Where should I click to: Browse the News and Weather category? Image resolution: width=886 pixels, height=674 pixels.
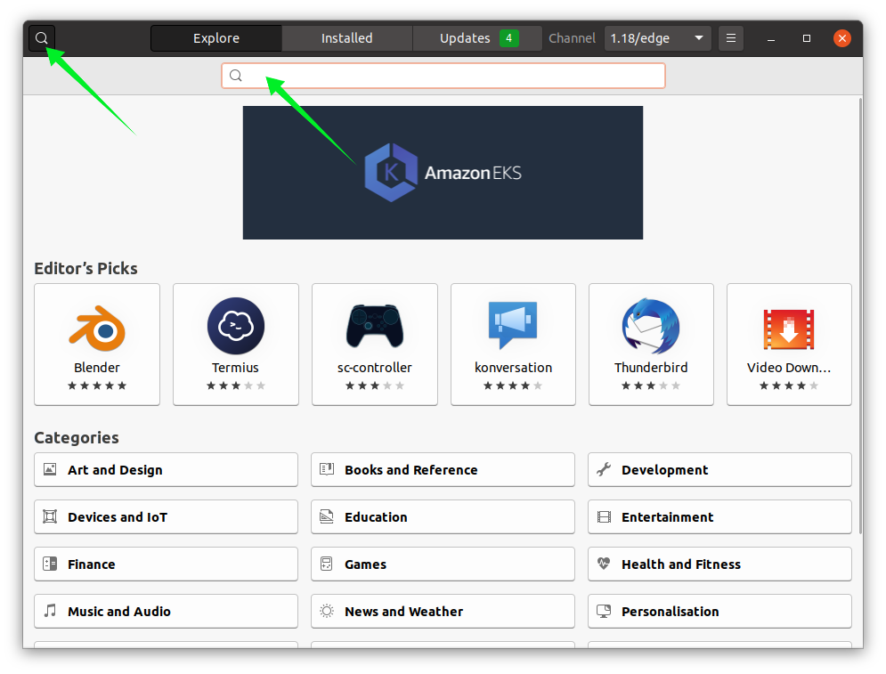click(443, 612)
